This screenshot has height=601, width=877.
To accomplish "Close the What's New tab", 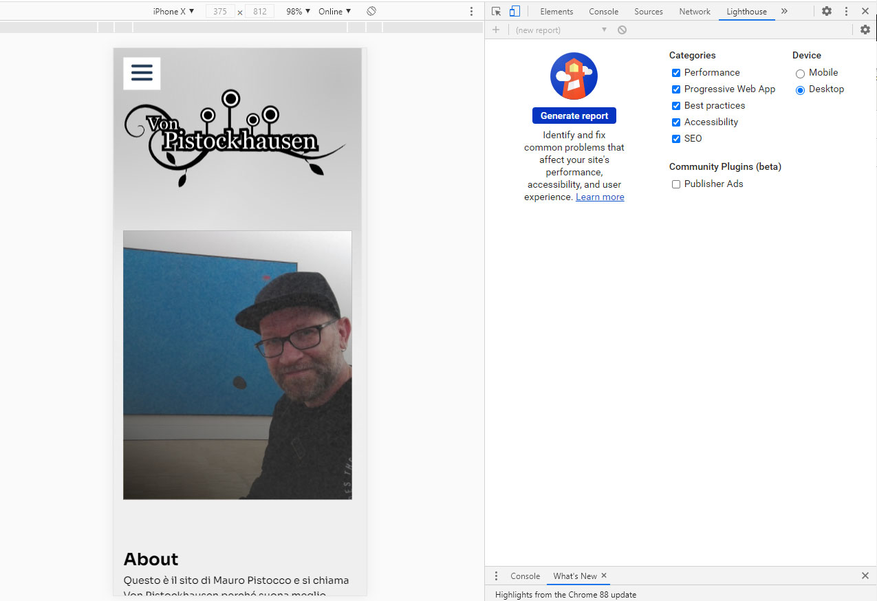I will 604,576.
